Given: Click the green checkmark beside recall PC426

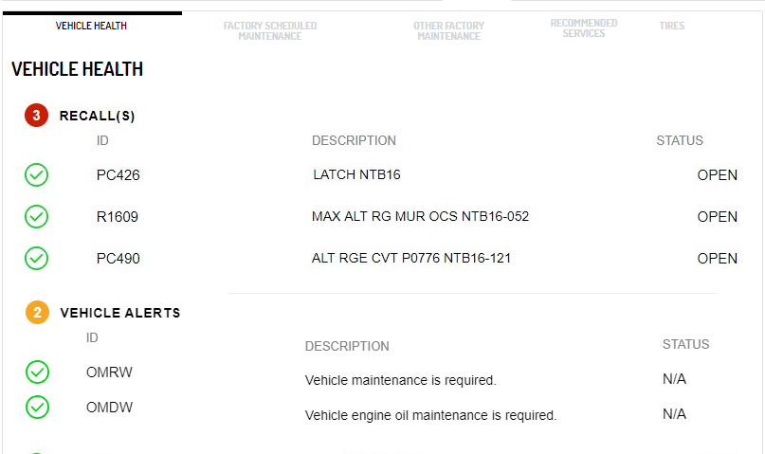Looking at the screenshot, I should coord(36,175).
